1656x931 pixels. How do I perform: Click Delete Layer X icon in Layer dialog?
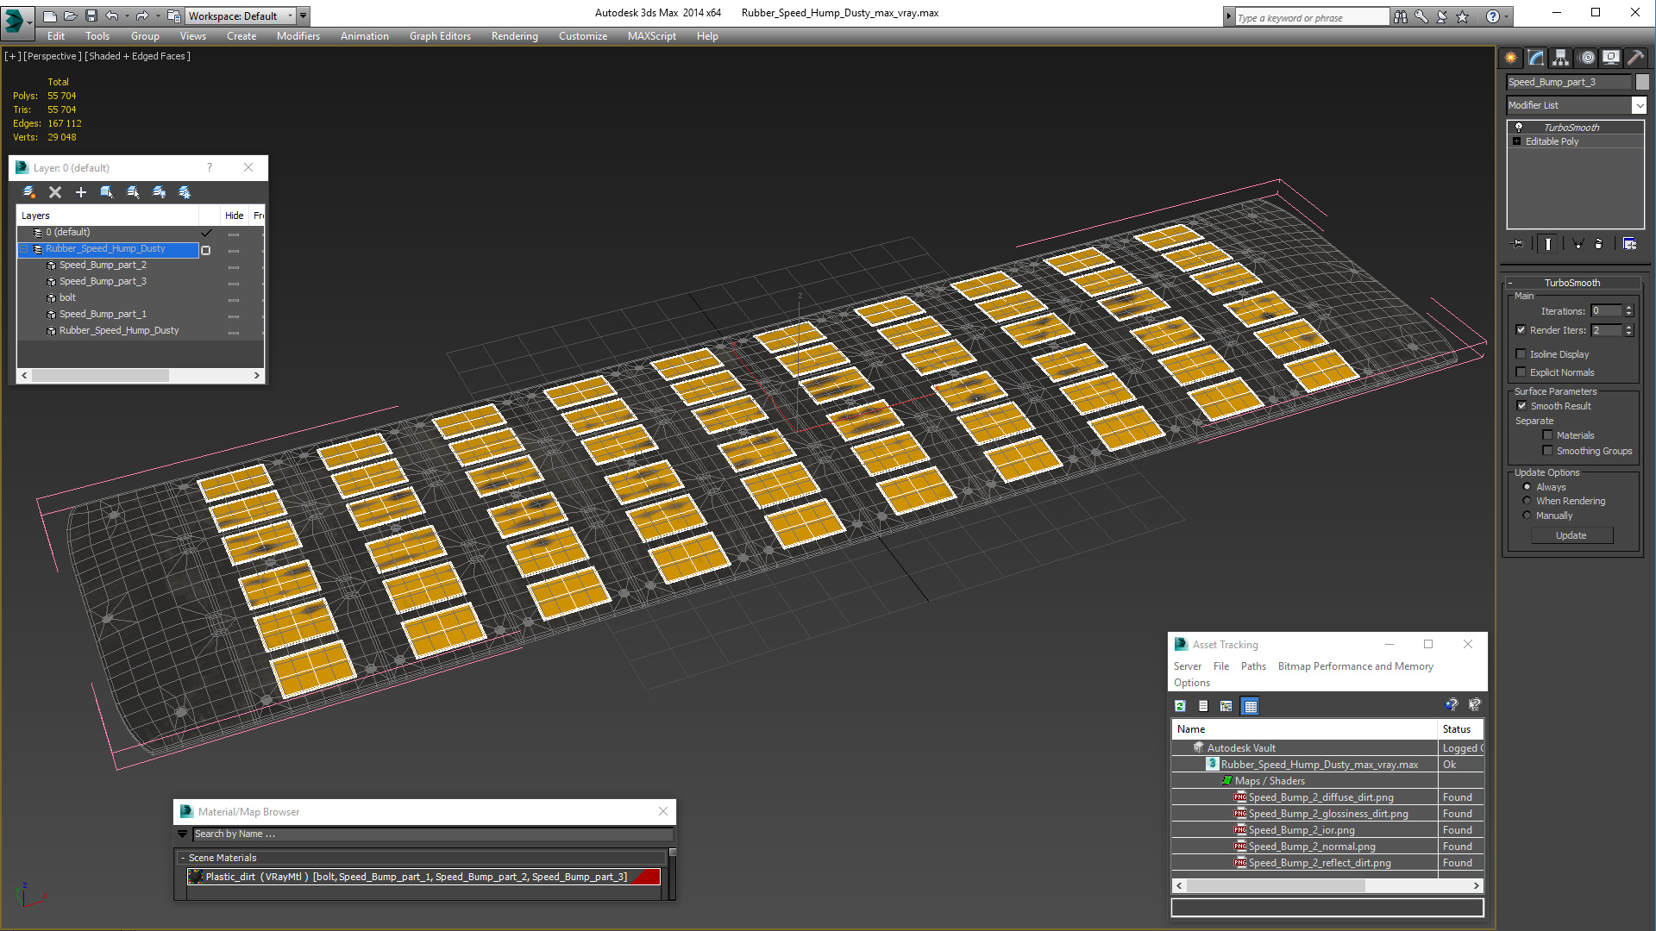55,192
